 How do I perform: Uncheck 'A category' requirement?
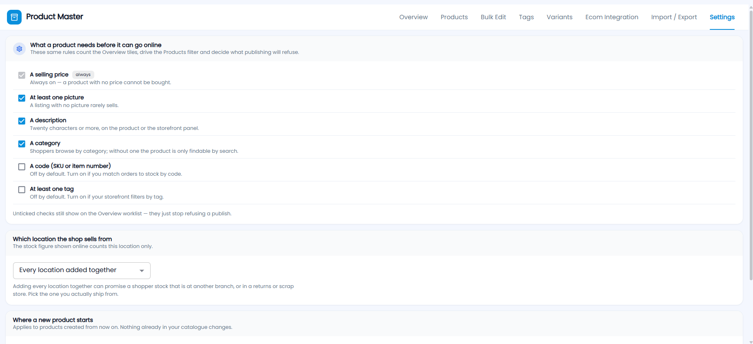click(22, 144)
